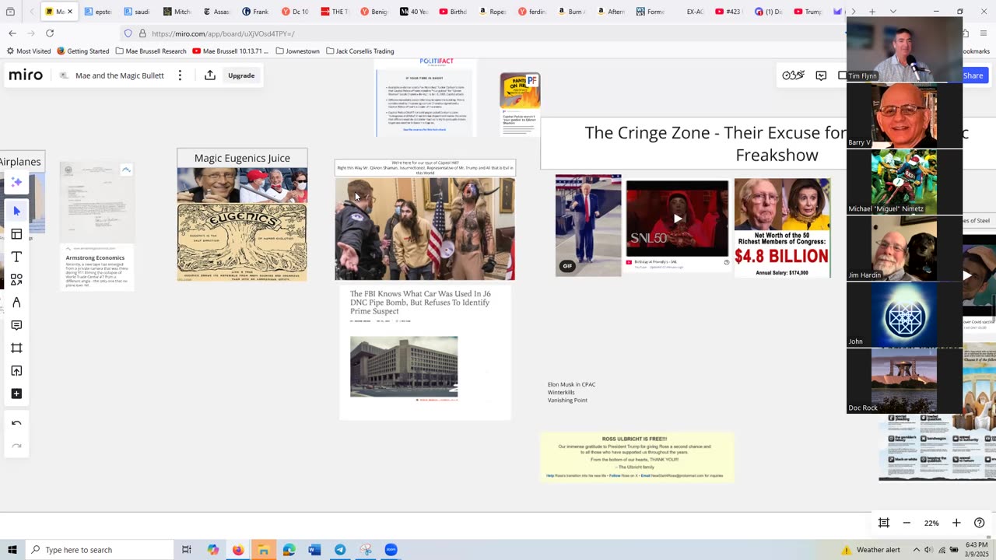Export this board icon
Image resolution: width=996 pixels, height=560 pixels.
(x=210, y=75)
